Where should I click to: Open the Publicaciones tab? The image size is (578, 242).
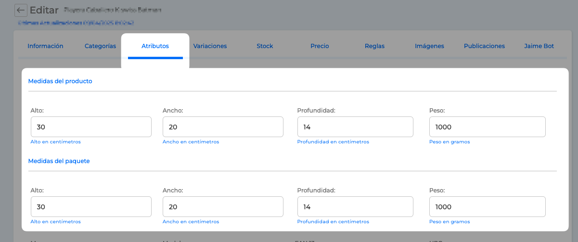484,46
